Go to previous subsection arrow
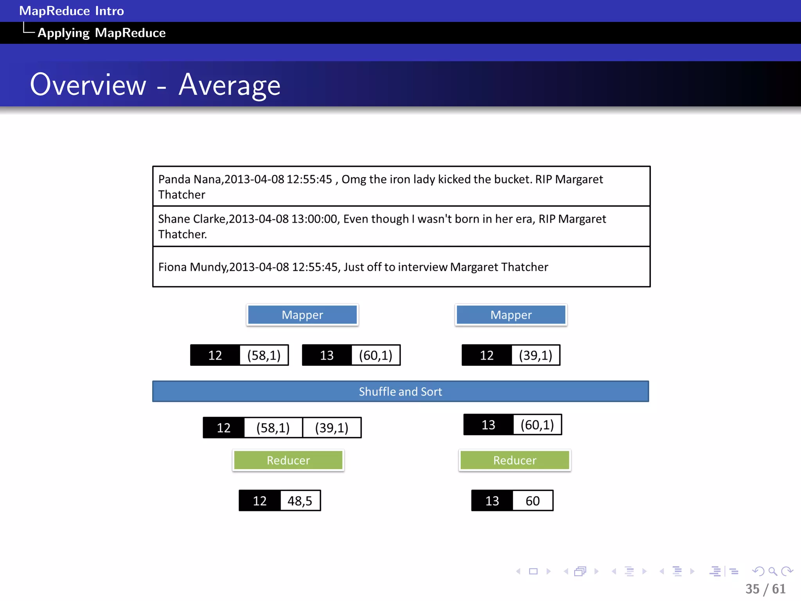Screen dimensions: 801x601 (614, 571)
